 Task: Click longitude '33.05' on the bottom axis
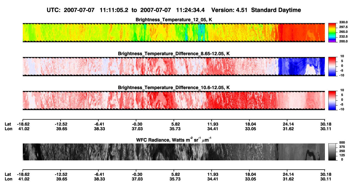coord(249,179)
